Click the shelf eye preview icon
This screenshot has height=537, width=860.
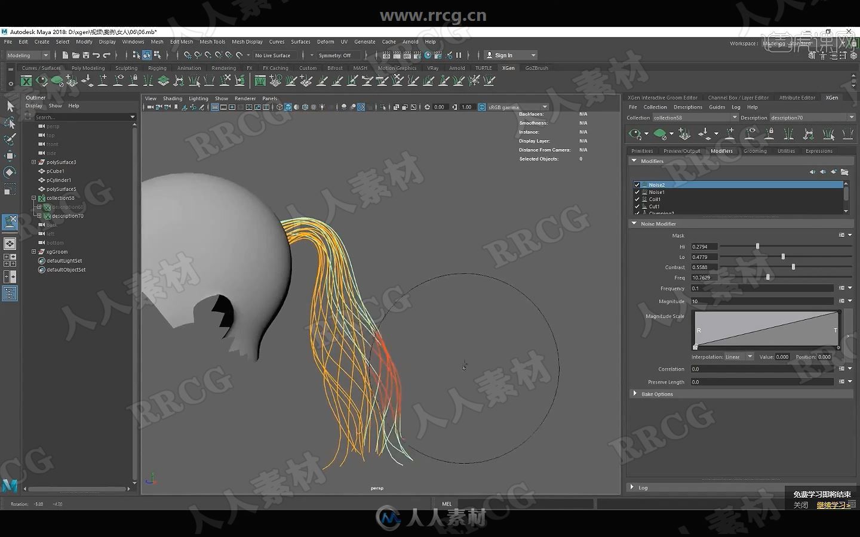coord(41,81)
